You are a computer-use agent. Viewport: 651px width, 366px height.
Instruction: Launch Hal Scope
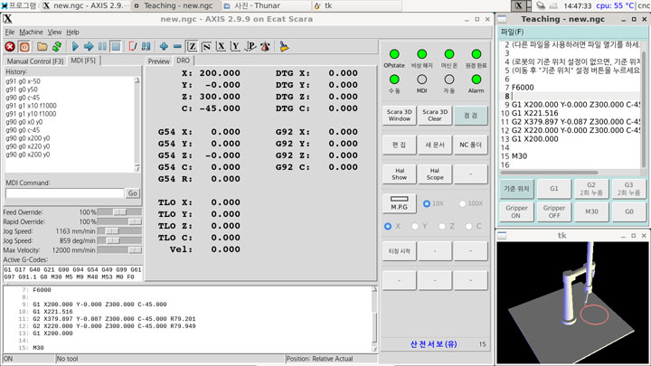tap(435, 174)
